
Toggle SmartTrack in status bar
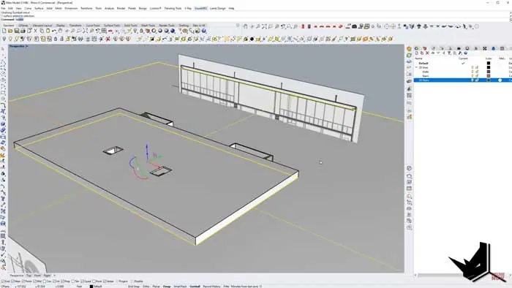click(180, 286)
